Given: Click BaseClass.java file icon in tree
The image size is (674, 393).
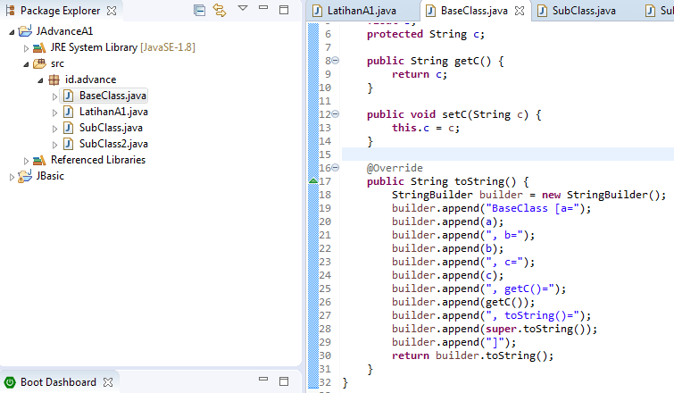Looking at the screenshot, I should tap(68, 96).
